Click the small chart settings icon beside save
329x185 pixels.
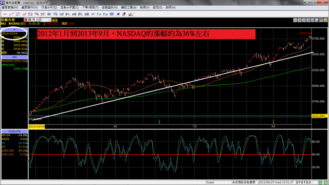[313, 20]
